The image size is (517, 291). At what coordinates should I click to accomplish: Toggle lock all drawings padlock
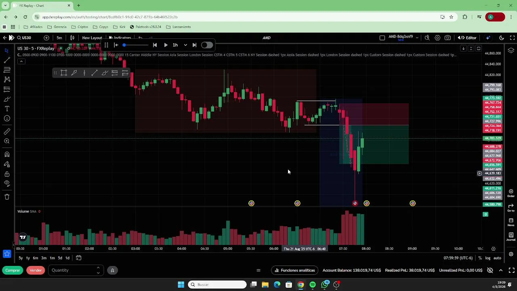[7, 174]
